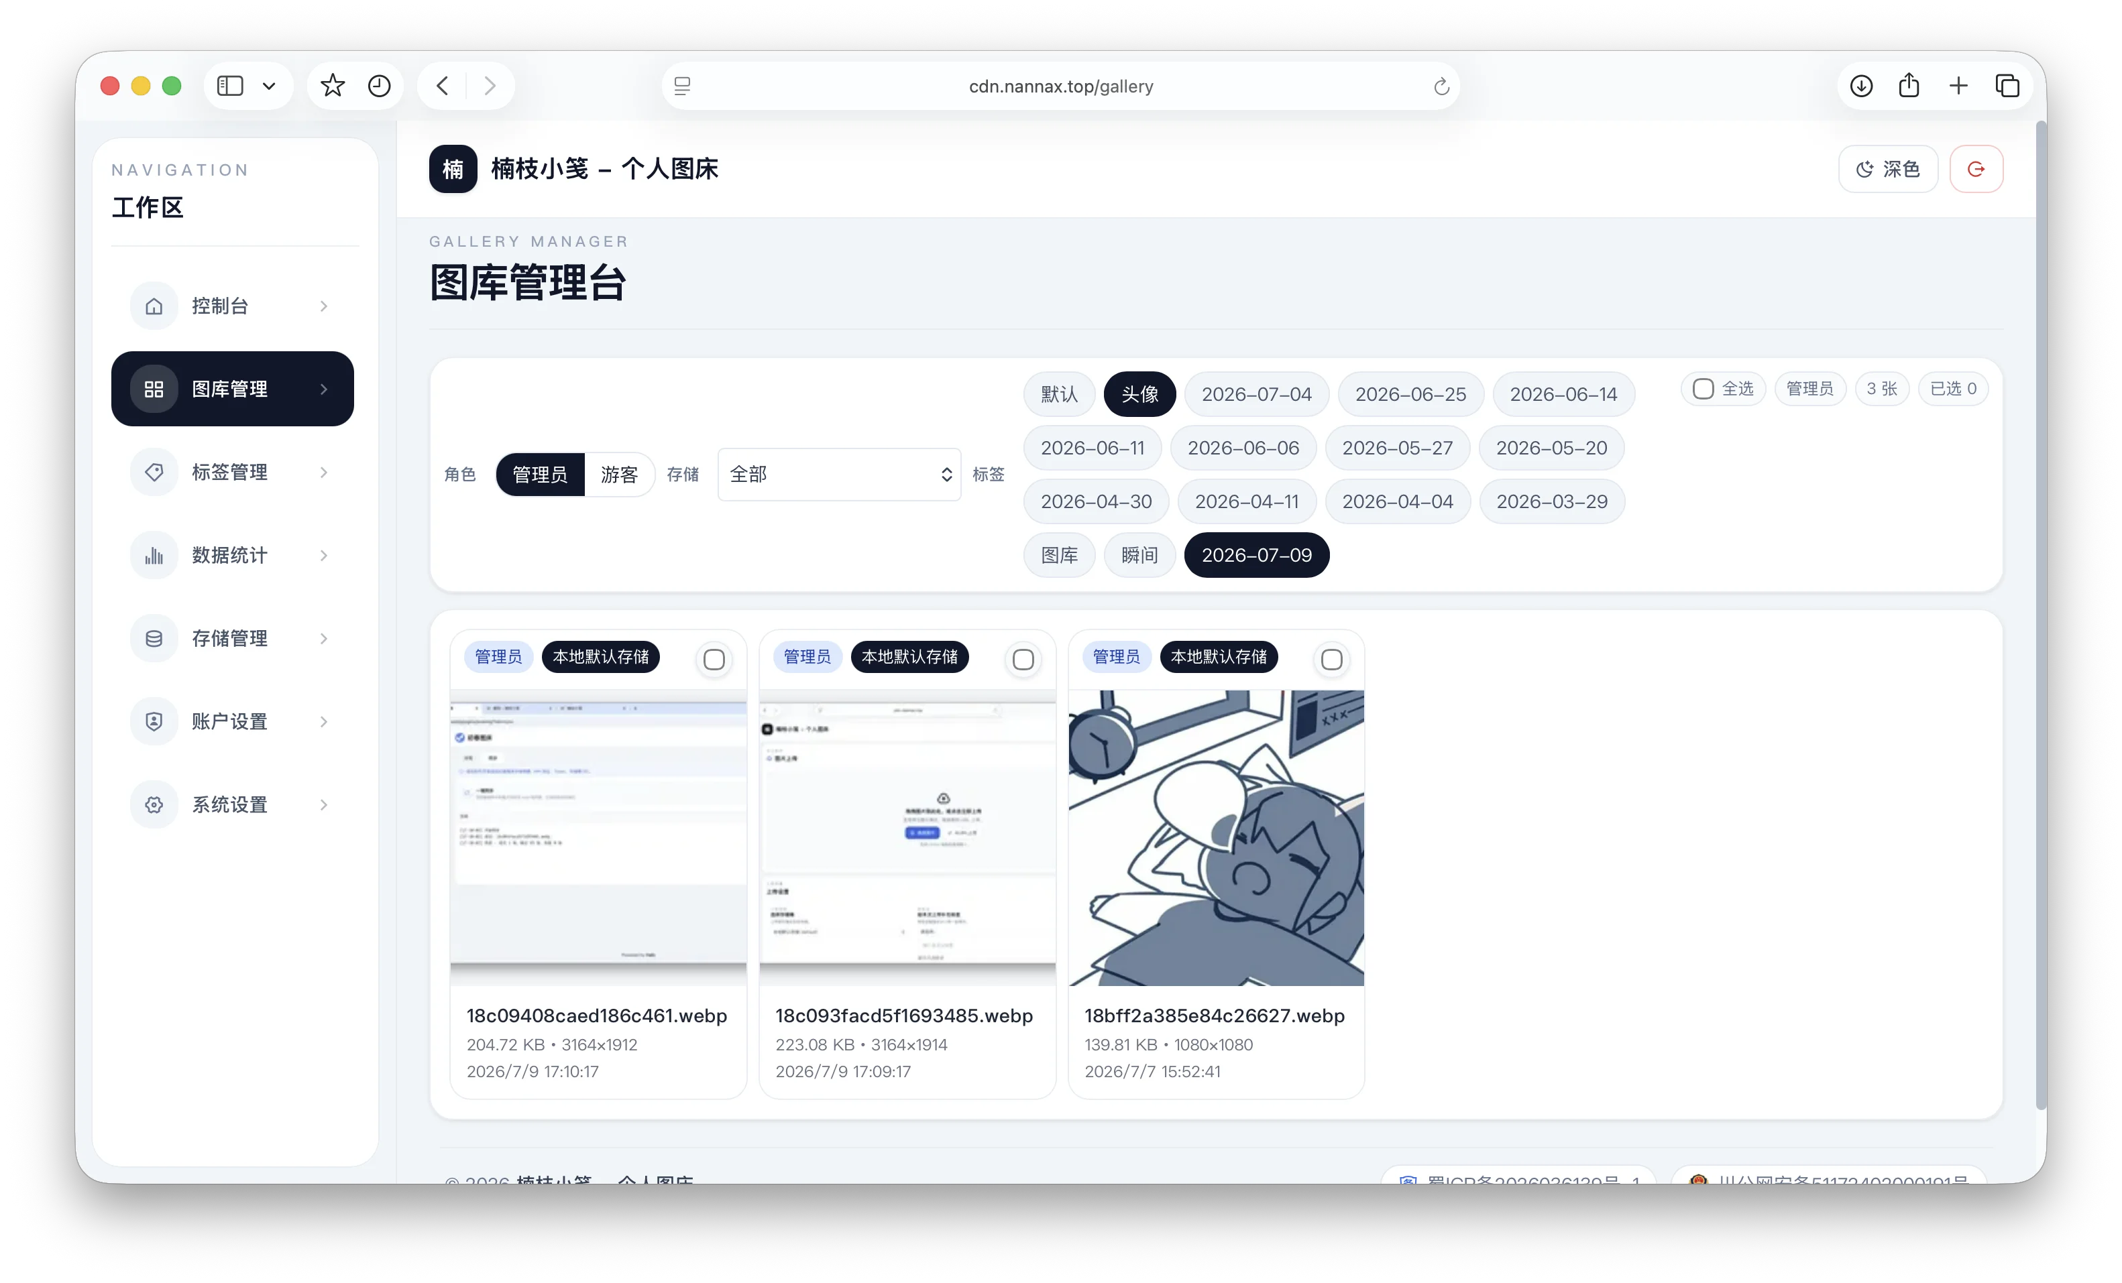The image size is (2122, 1283).
Task: Open Safari downloads icon
Action: (x=1861, y=86)
